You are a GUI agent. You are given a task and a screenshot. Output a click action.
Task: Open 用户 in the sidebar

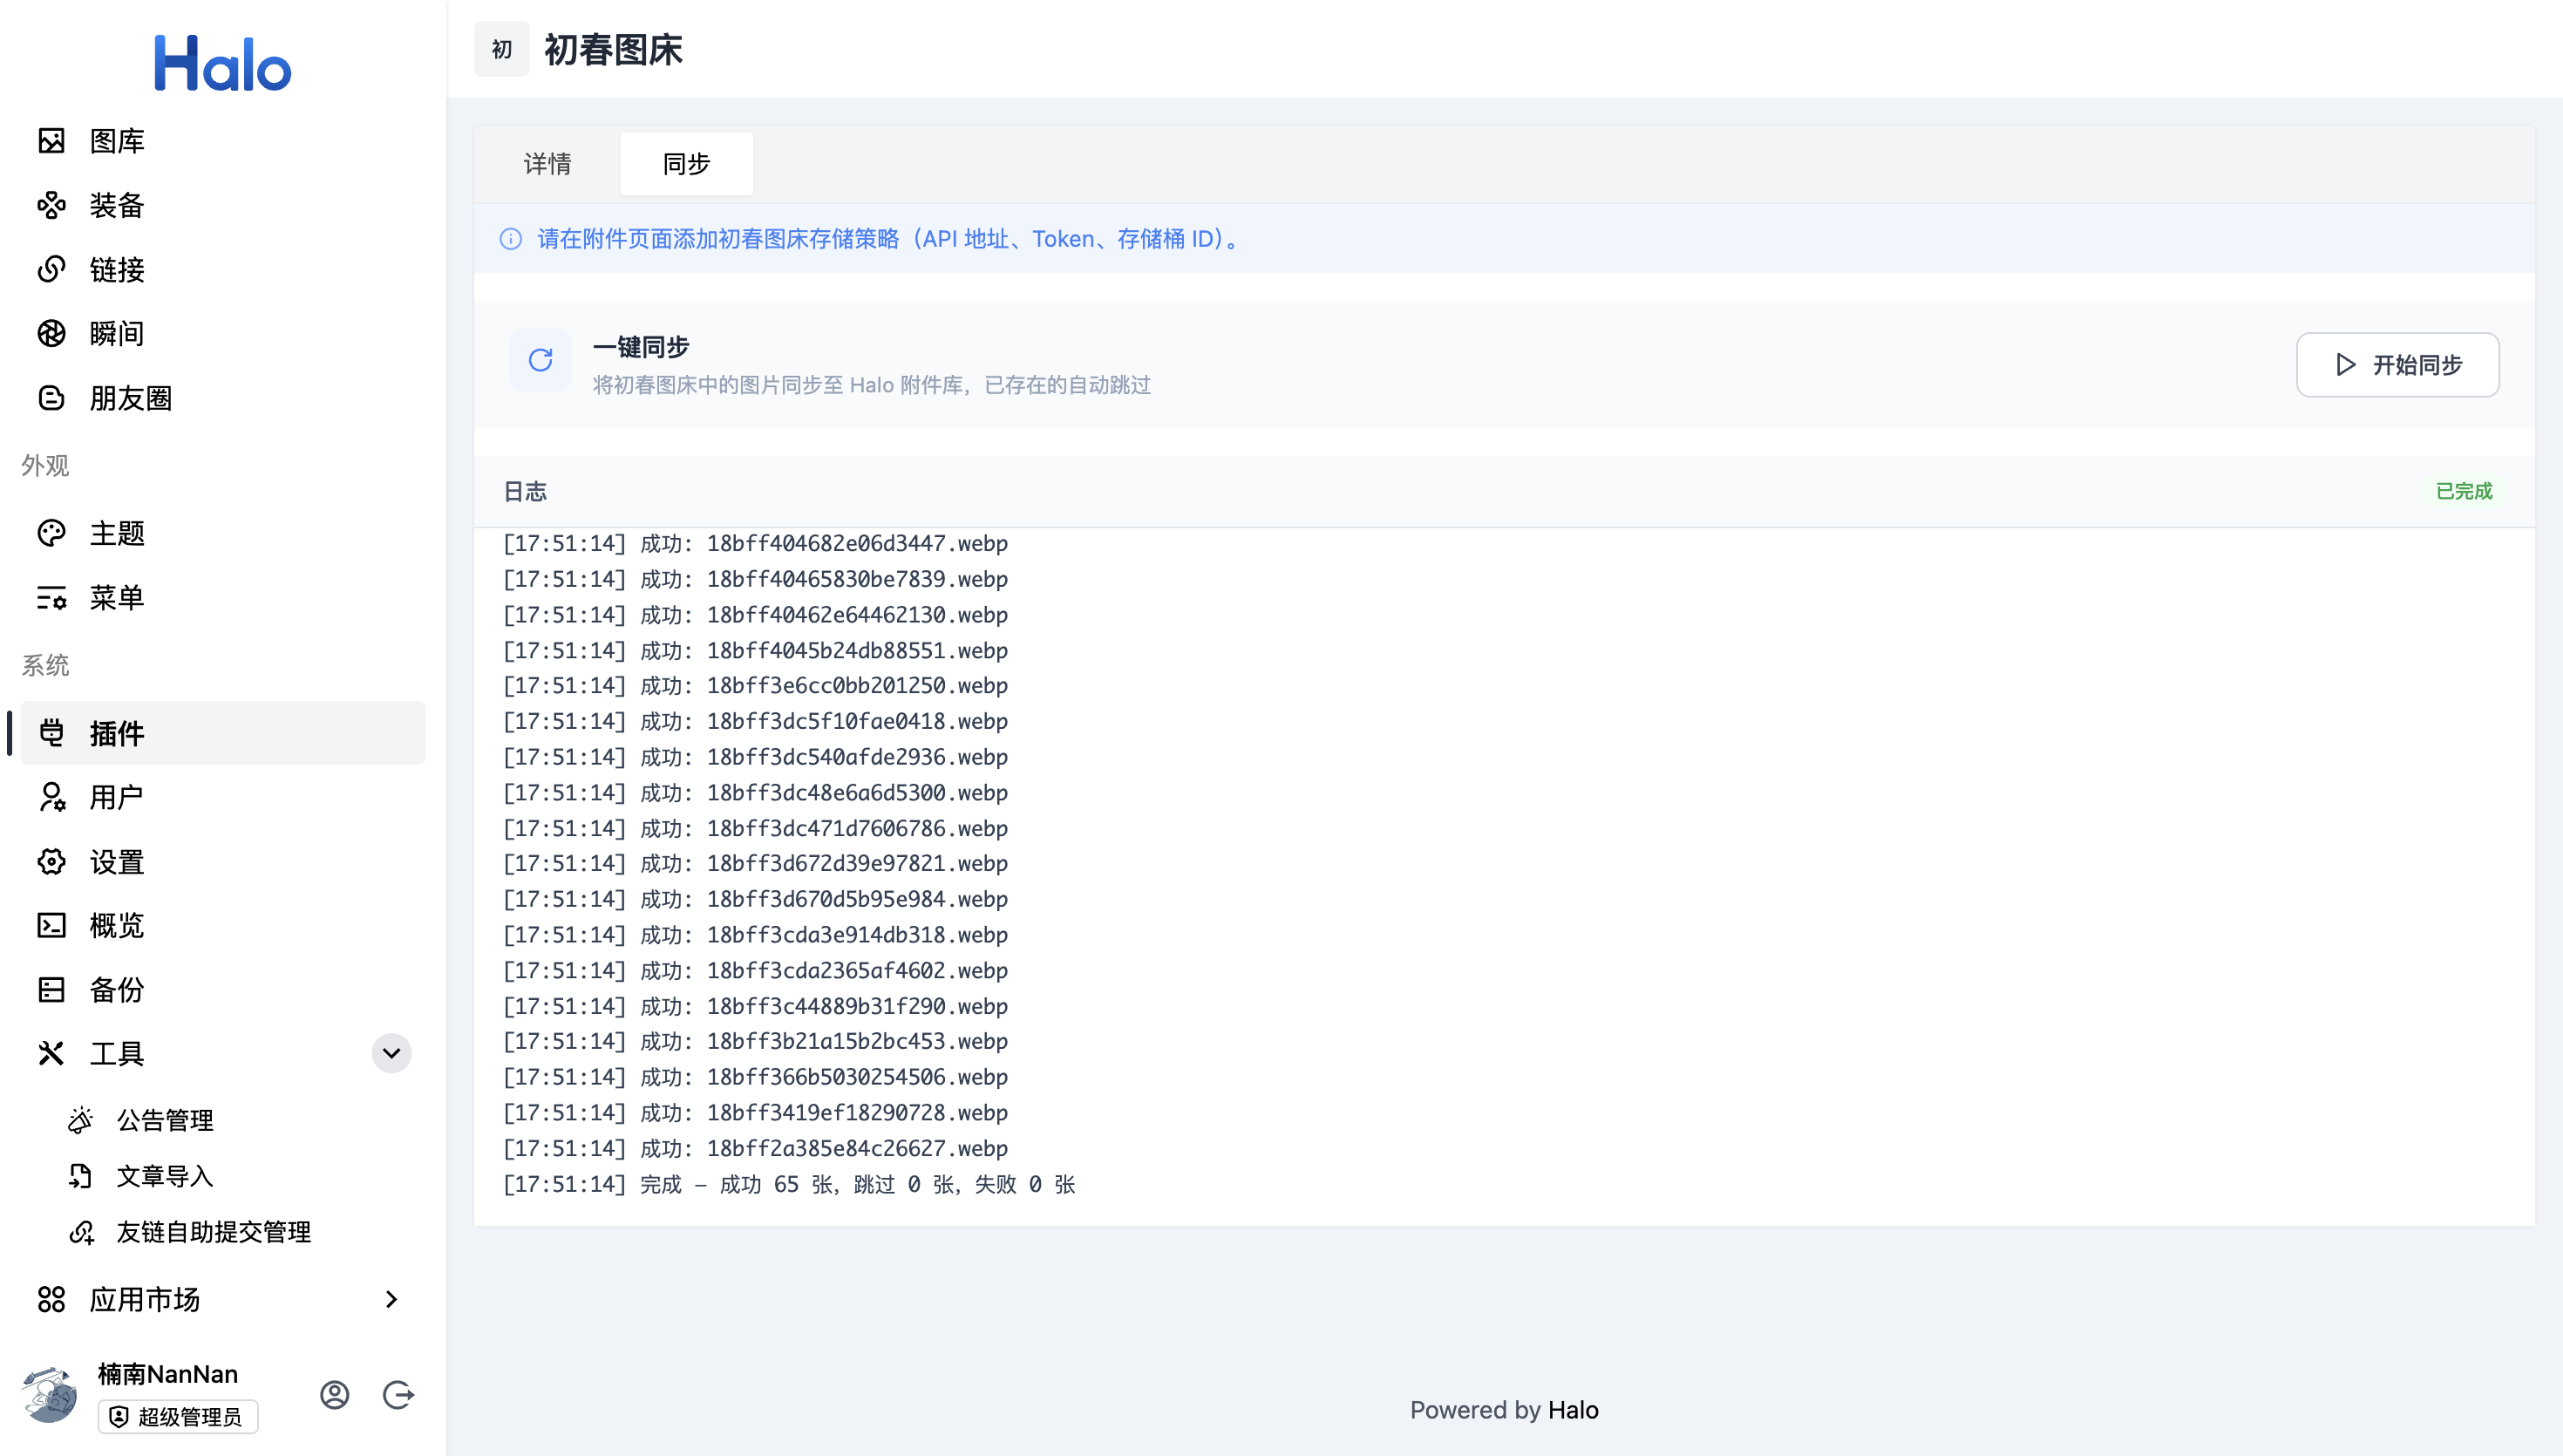point(223,797)
